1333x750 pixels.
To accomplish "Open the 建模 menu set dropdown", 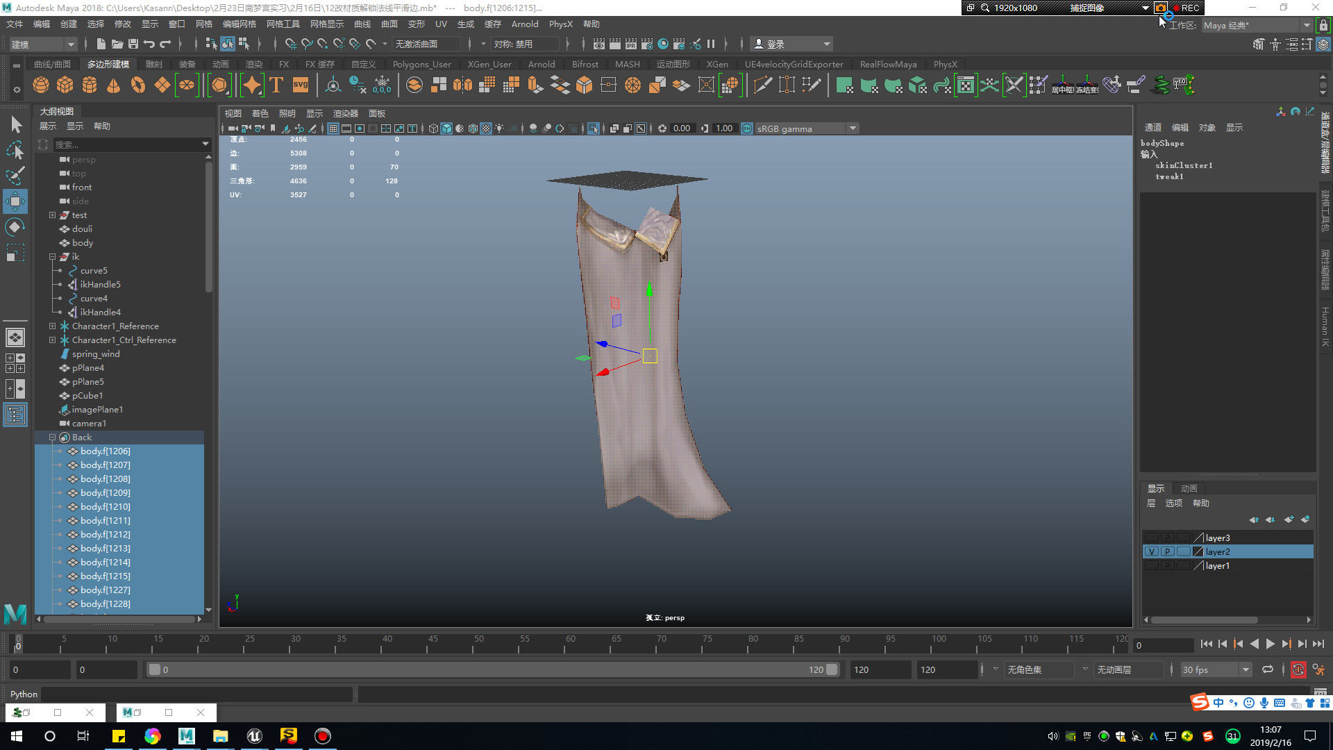I will pos(43,44).
